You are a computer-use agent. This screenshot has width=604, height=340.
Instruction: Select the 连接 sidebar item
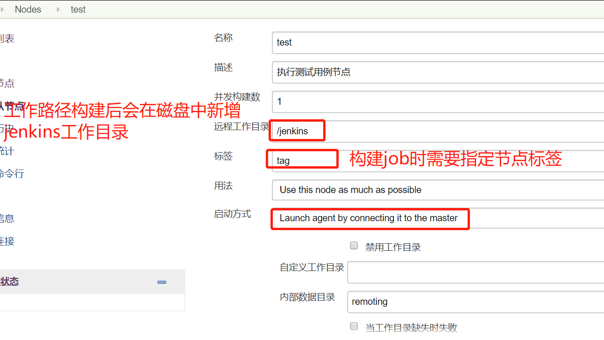point(7,241)
